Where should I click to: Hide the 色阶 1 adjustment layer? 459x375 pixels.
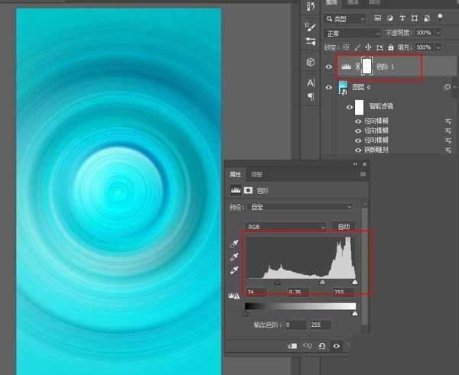329,67
